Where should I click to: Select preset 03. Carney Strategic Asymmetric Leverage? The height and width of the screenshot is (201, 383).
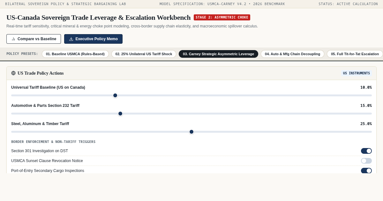click(x=218, y=54)
